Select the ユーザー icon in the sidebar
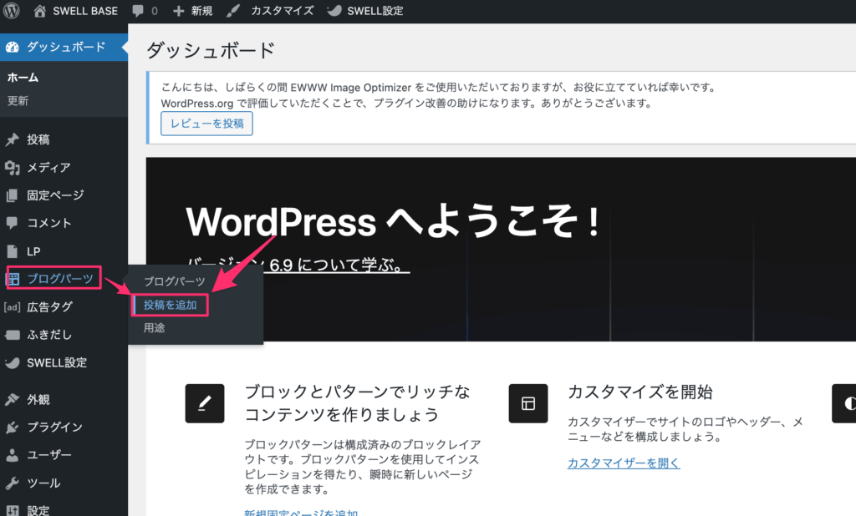The width and height of the screenshot is (856, 516). click(14, 455)
